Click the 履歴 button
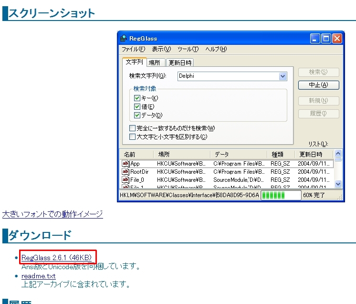356x304 pixels. click(x=318, y=114)
